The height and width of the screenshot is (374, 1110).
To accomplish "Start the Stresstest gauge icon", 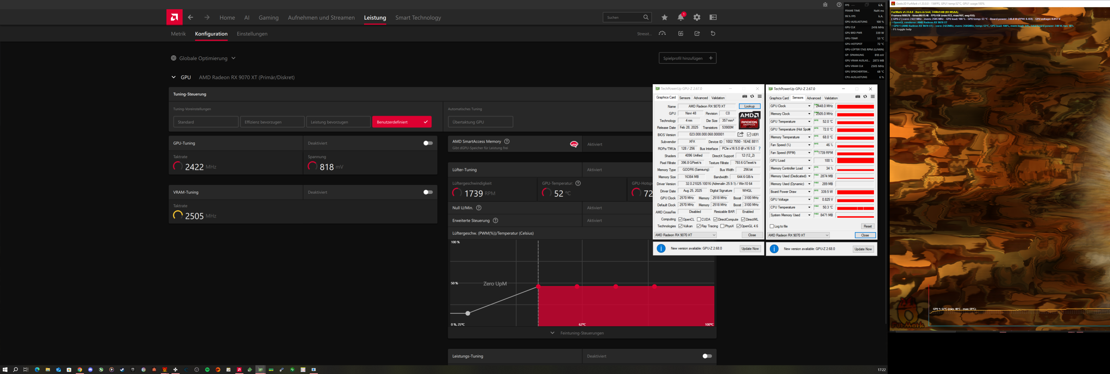I will click(662, 33).
